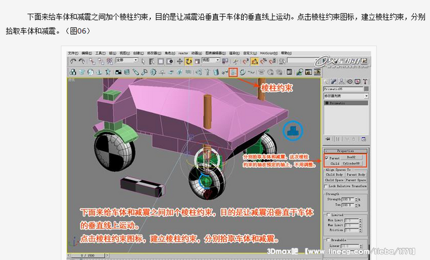Click the Child Body align button
This screenshot has height=260, width=430.
coord(334,174)
